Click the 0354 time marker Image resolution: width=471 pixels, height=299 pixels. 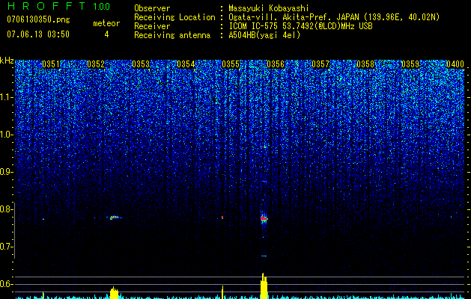click(x=186, y=64)
